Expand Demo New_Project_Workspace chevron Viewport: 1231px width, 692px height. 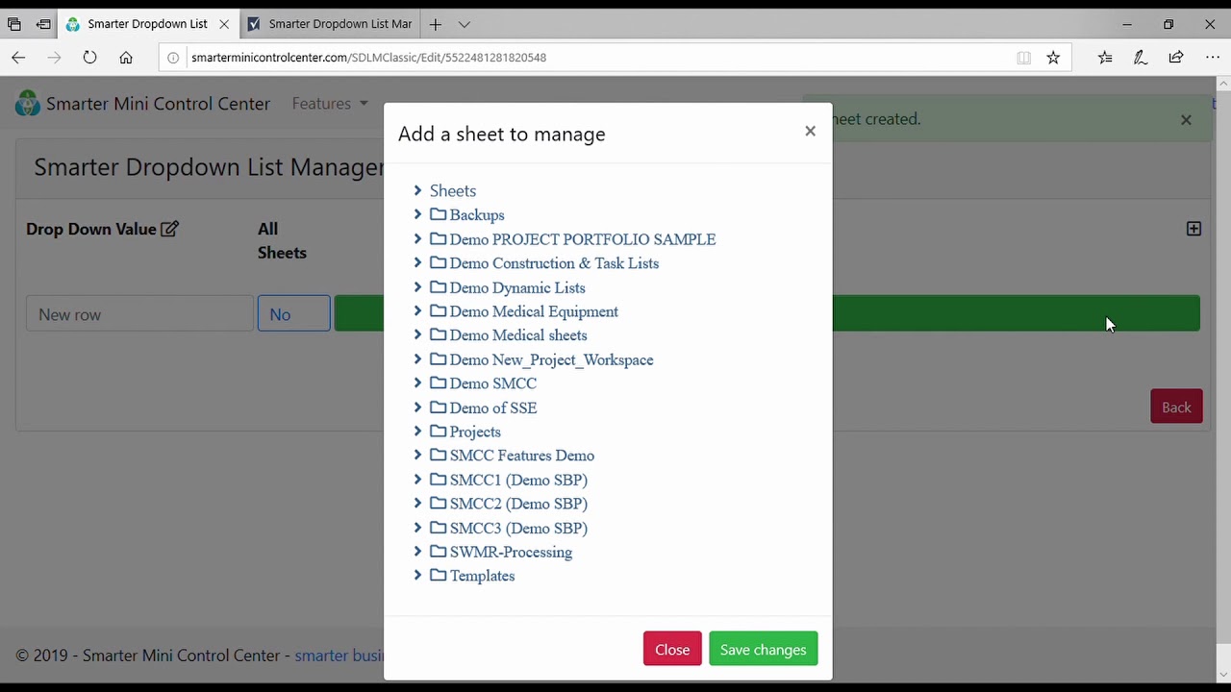(x=417, y=358)
